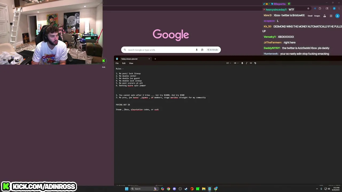Open Google account avatar on the page
Viewport: 342px width, 192px height.
click(x=337, y=16)
